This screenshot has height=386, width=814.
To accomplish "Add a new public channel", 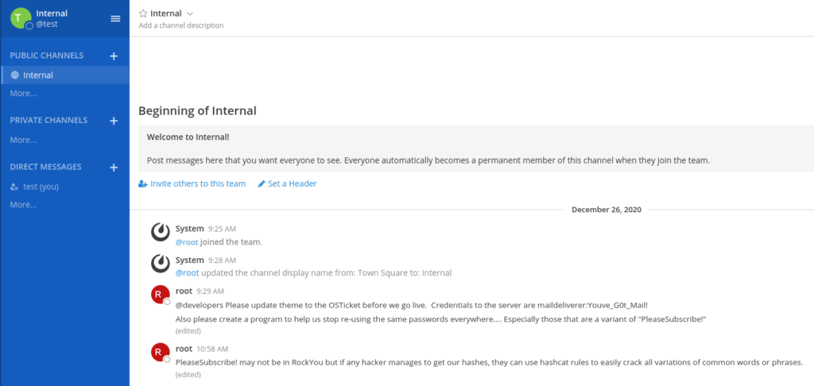I will (114, 56).
